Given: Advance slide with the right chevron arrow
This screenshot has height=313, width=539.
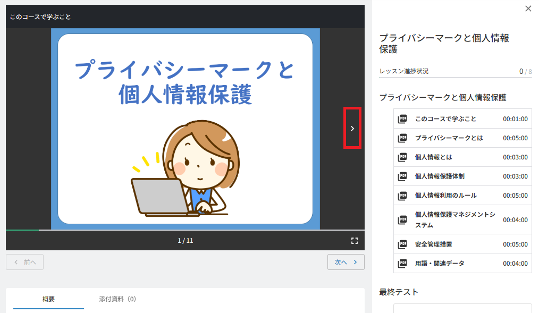Looking at the screenshot, I should pos(352,128).
